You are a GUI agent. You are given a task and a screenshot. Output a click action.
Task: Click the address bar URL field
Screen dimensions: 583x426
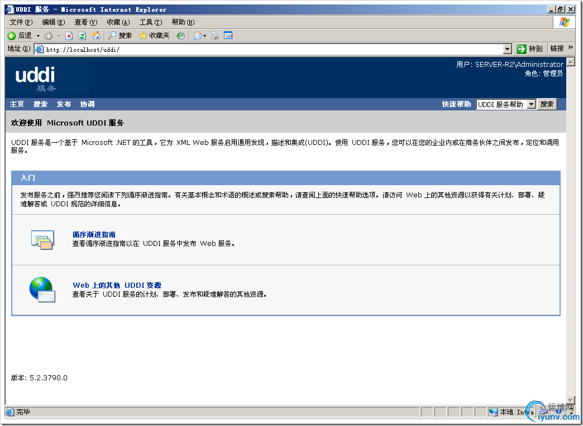point(273,49)
